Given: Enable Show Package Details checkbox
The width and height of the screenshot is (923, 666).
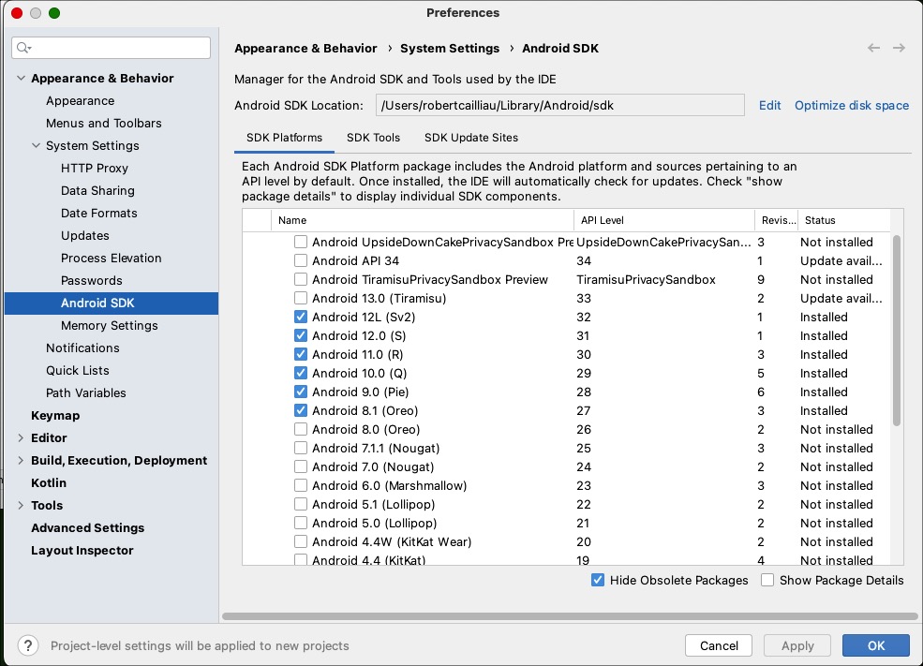Looking at the screenshot, I should click(767, 580).
